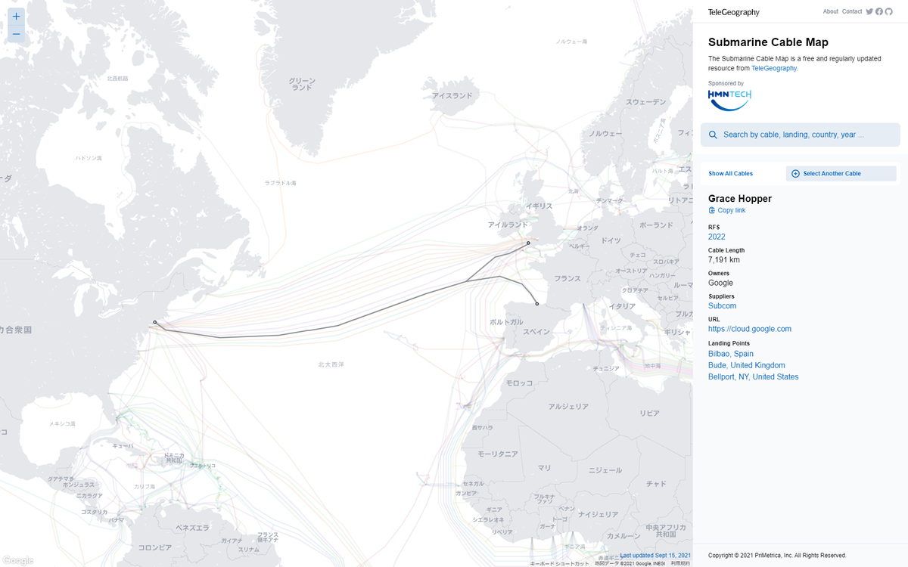Click the Submarine Cable Map heading
Viewport: 908px width, 567px height.
pos(768,42)
